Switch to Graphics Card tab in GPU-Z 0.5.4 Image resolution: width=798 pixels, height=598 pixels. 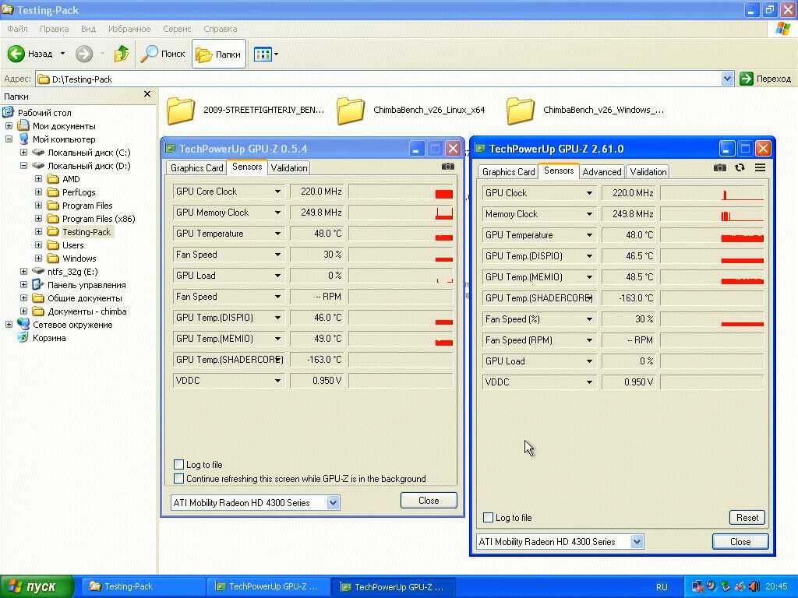tap(196, 168)
